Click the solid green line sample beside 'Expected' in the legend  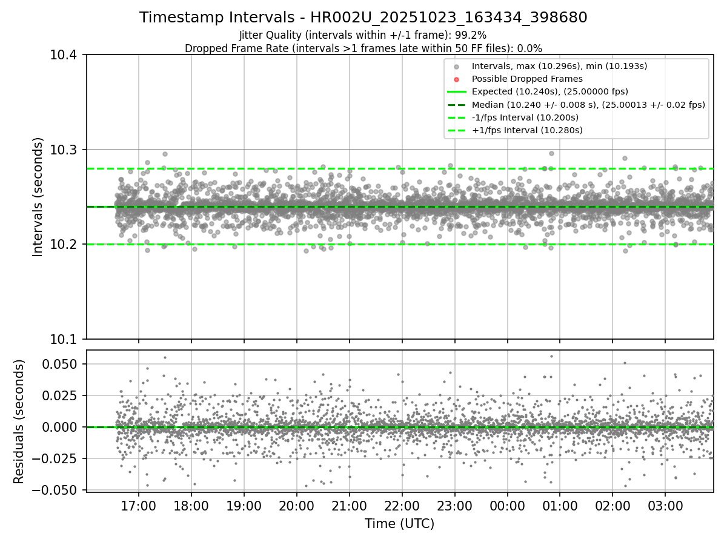click(457, 92)
